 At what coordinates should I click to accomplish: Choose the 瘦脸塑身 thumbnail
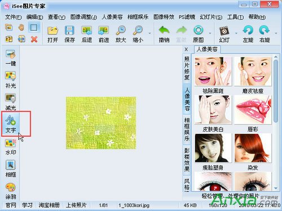coord(213,148)
